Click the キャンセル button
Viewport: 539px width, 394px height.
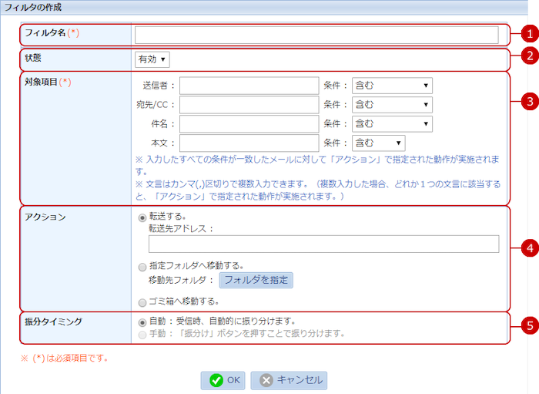pyautogui.click(x=289, y=380)
